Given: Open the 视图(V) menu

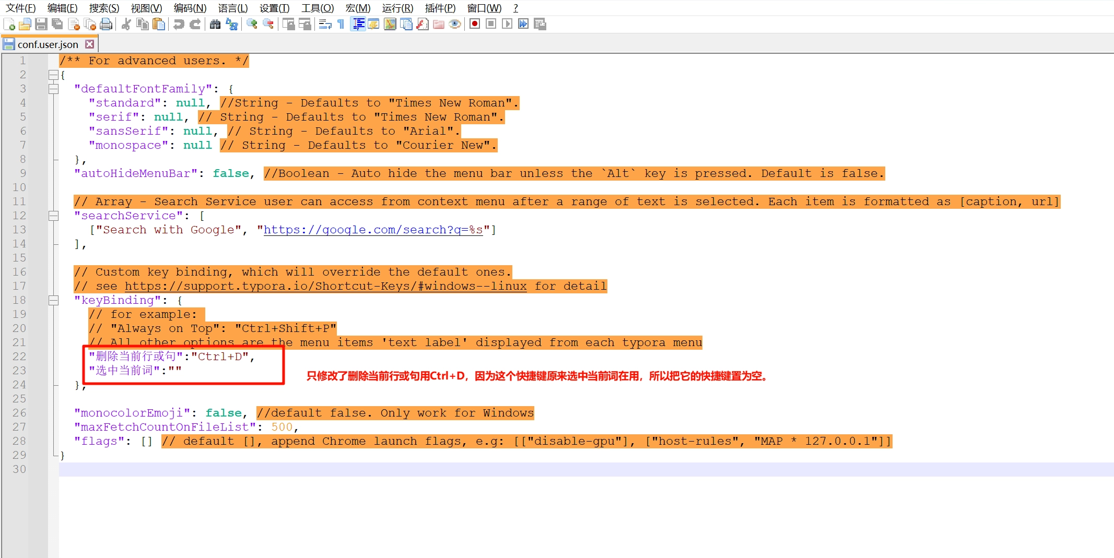Looking at the screenshot, I should [146, 8].
